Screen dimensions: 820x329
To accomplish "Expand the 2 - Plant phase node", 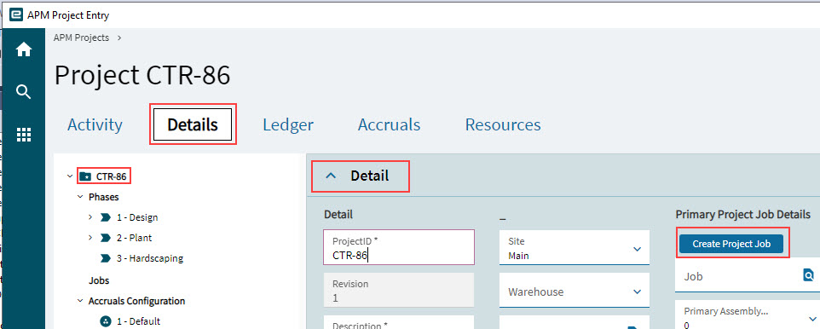I will [x=90, y=238].
